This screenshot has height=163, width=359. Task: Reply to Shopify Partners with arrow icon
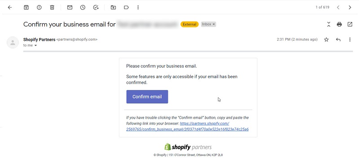(338, 39)
